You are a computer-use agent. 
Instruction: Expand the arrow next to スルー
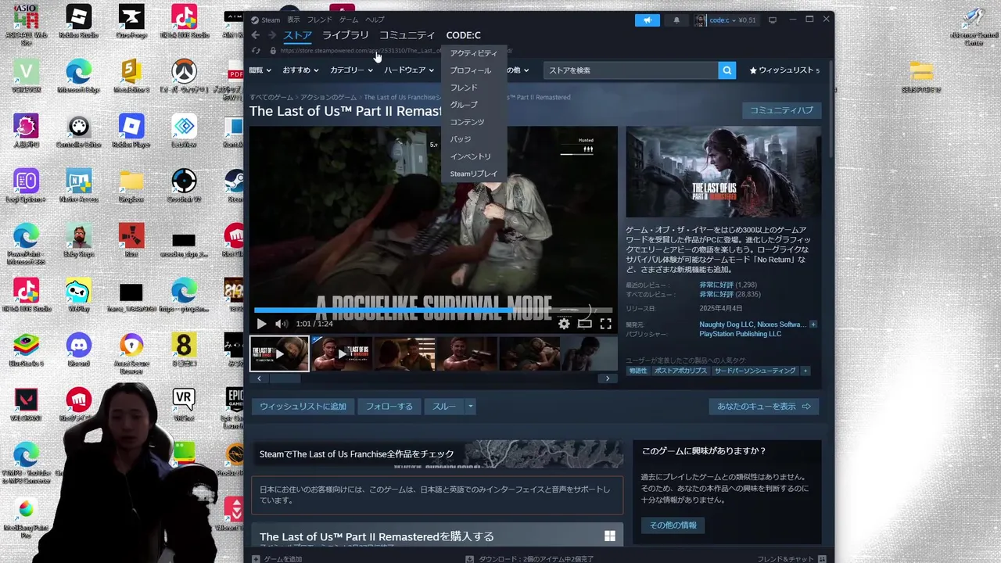[470, 407]
